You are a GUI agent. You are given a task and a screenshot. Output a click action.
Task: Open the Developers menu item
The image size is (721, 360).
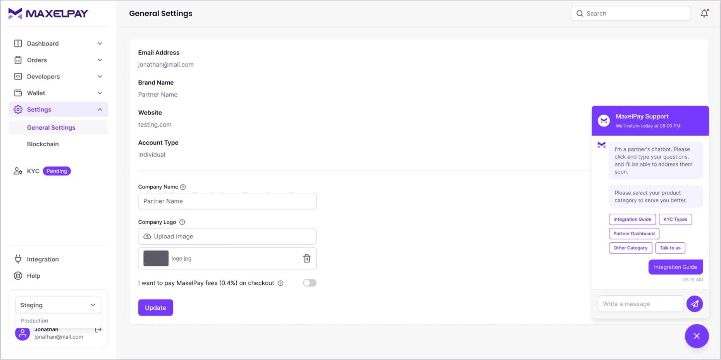pyautogui.click(x=59, y=76)
